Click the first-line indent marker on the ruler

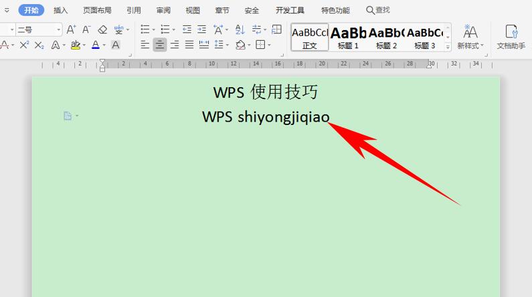(x=102, y=62)
